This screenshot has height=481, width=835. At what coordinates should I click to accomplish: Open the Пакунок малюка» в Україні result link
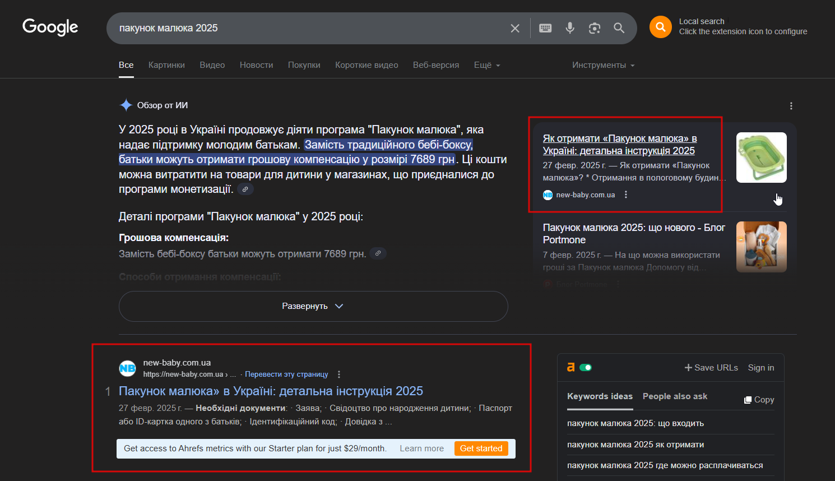271,391
